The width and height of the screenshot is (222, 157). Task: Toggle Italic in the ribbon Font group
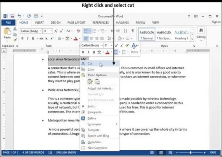click(28, 38)
